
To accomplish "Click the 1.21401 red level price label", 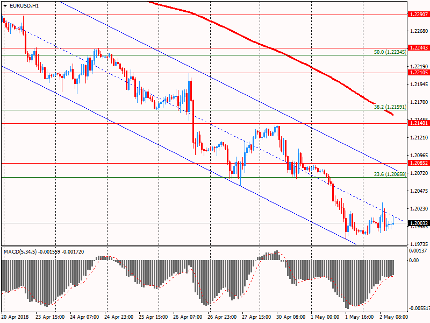I will point(419,123).
